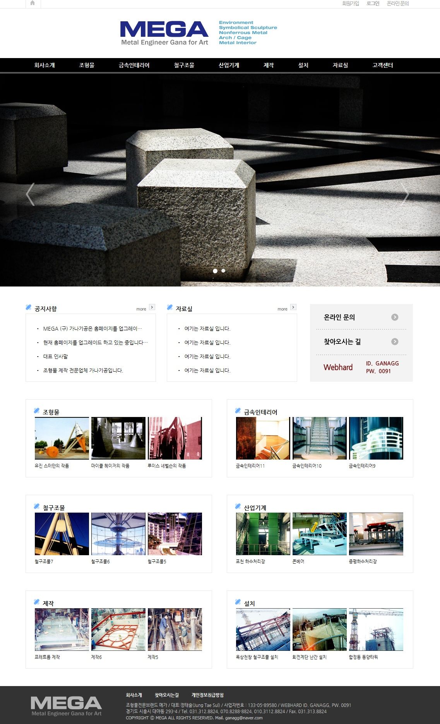Viewport: 440px width, 724px height.
Task: Open the 유진 스터만의 작품 thumbnail
Action: (x=62, y=438)
